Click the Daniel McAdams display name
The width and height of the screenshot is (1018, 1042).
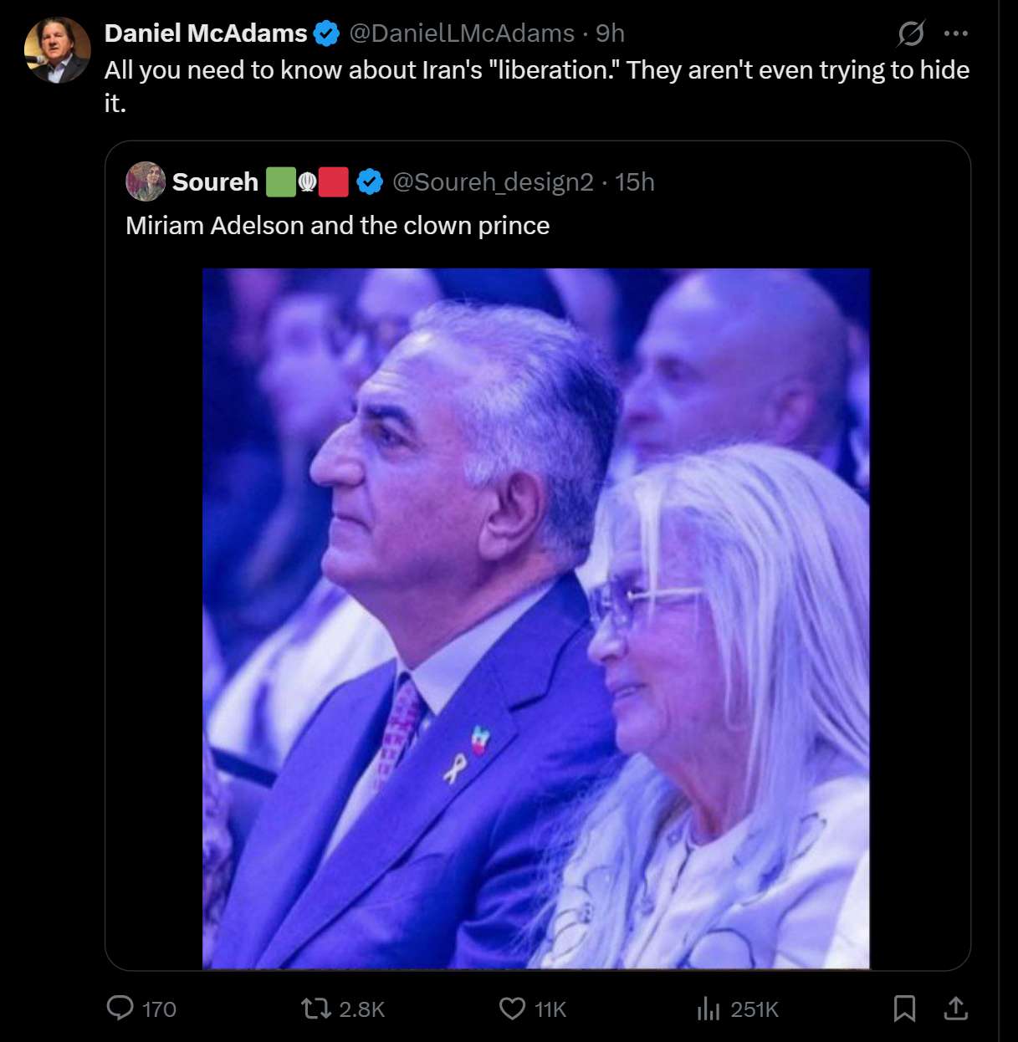click(x=206, y=33)
